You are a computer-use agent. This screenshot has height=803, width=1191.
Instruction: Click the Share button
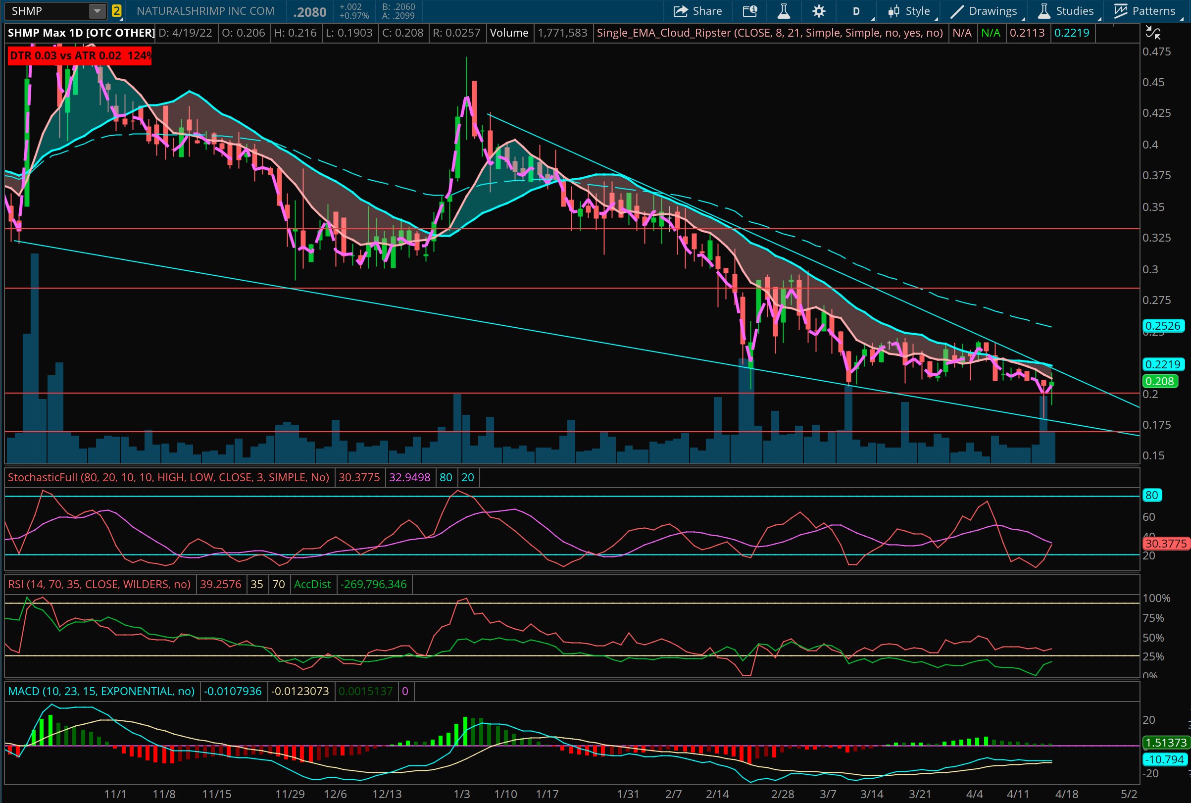tap(698, 11)
